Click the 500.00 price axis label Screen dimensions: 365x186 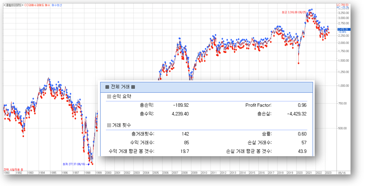(x=343, y=128)
